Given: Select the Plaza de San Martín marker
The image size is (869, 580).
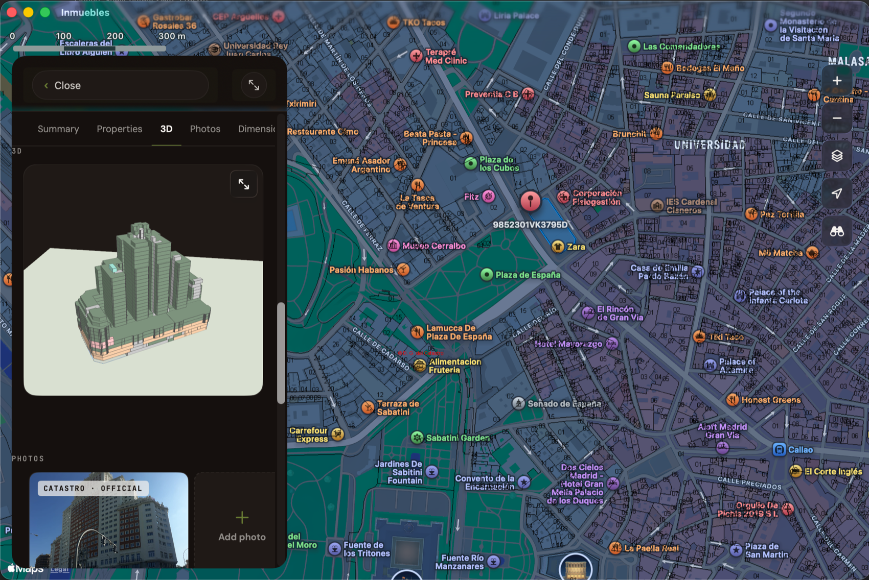Looking at the screenshot, I should (x=736, y=550).
